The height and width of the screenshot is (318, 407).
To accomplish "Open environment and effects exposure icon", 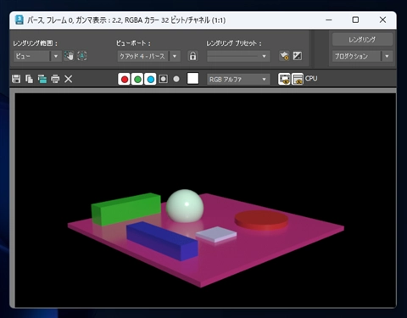I will 298,56.
